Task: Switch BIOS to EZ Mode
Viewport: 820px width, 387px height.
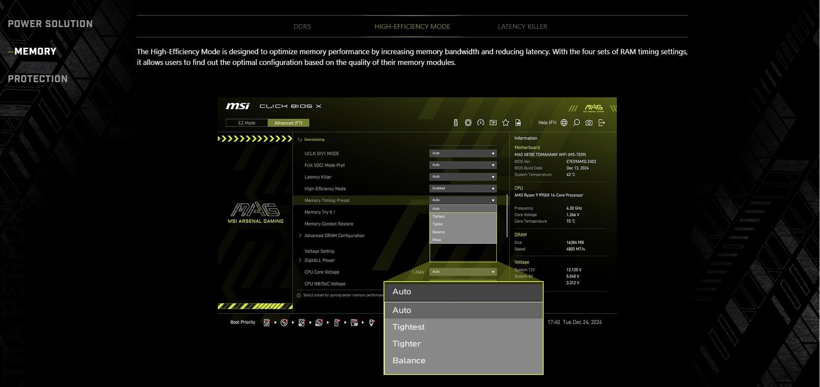Action: [247, 123]
